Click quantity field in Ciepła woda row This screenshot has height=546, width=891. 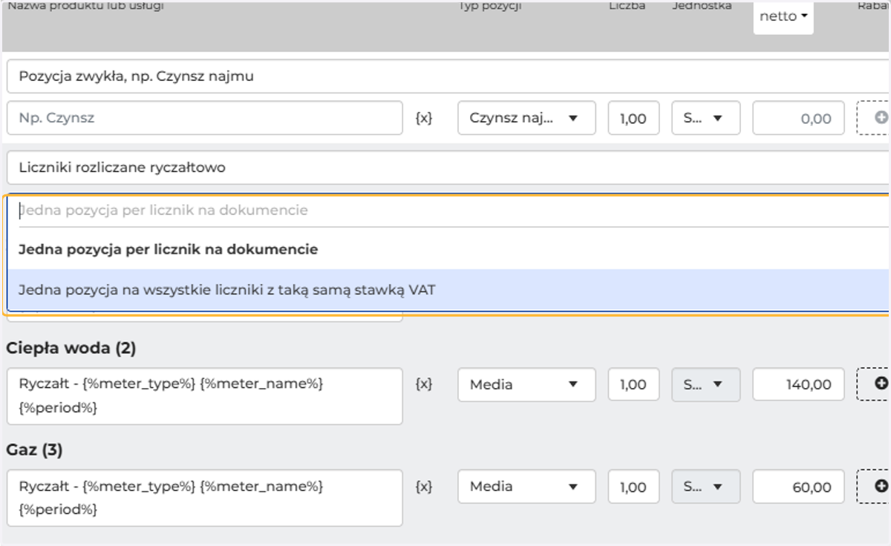pyautogui.click(x=633, y=384)
